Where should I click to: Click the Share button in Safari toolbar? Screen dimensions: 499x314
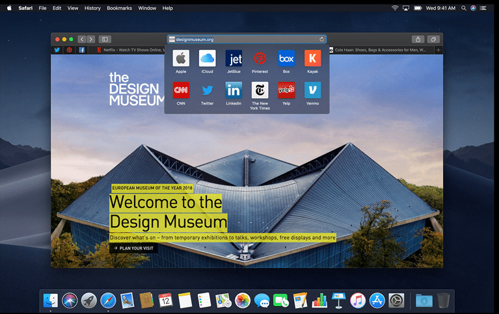point(418,39)
